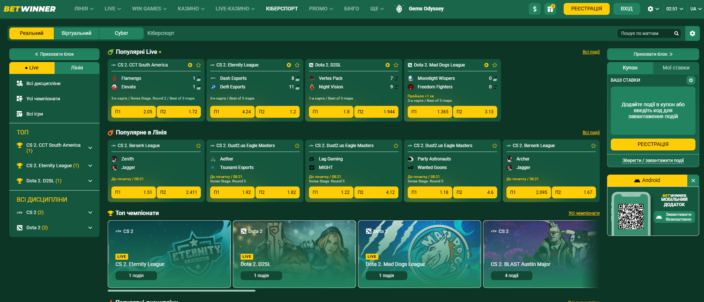Favorite the Lag Gaming vs MIGHT match

(396, 146)
